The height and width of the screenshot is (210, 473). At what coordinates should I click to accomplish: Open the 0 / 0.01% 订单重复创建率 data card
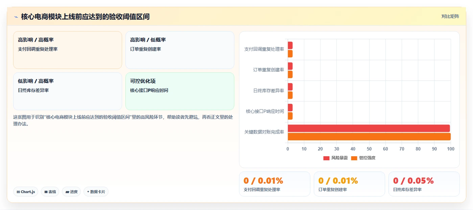point(349,184)
